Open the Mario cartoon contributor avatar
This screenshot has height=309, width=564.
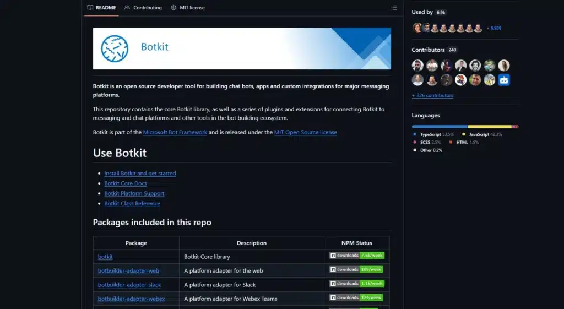pyautogui.click(x=461, y=80)
